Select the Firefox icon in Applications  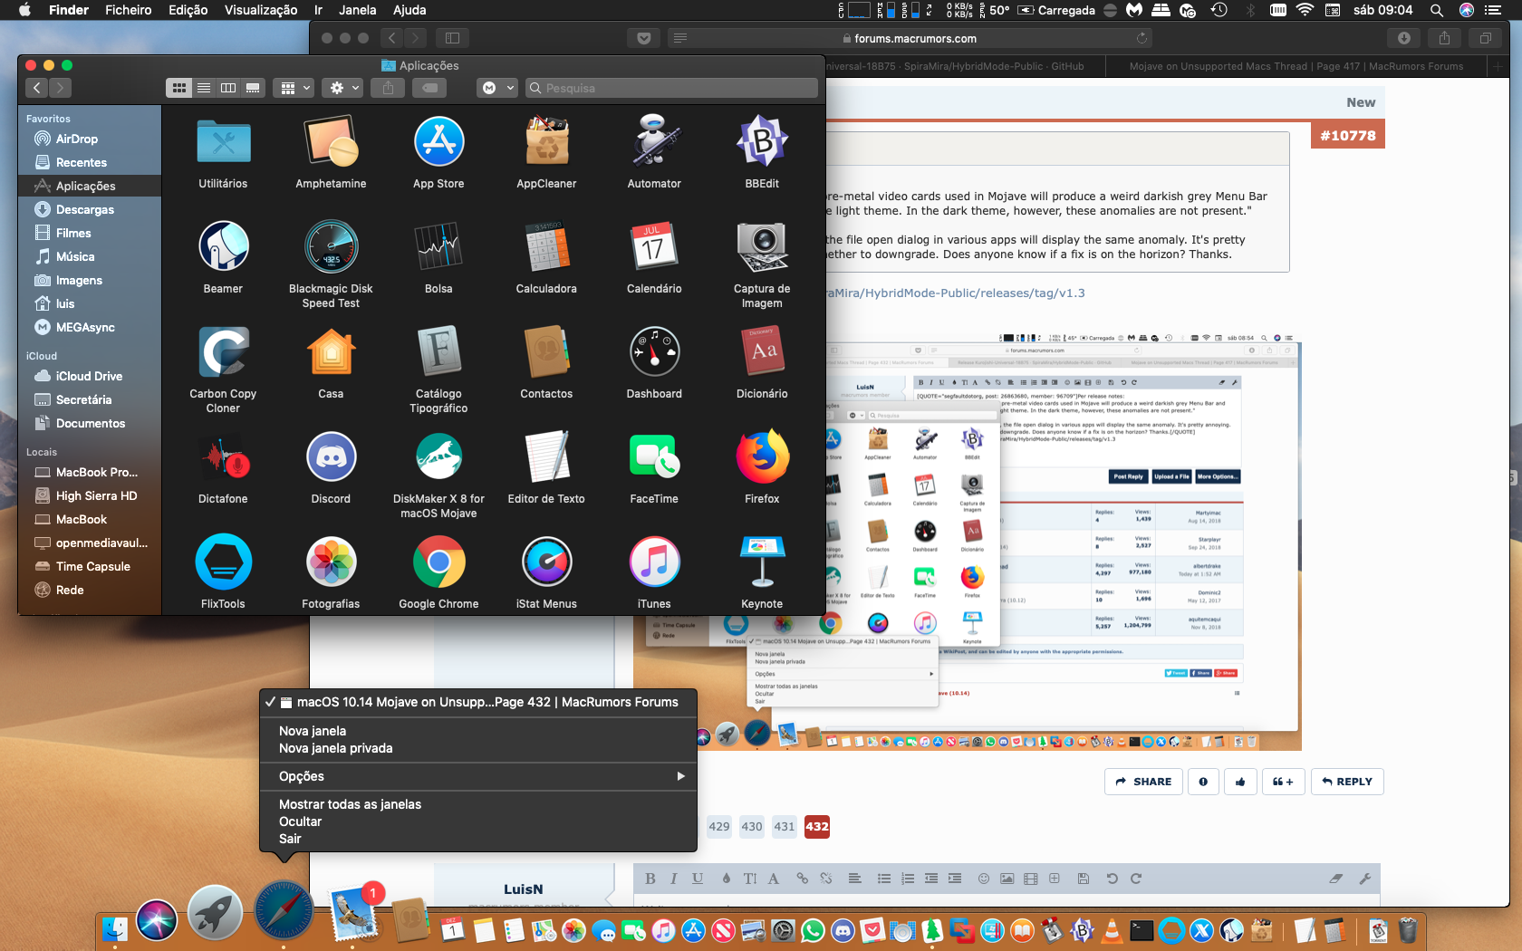click(x=762, y=456)
